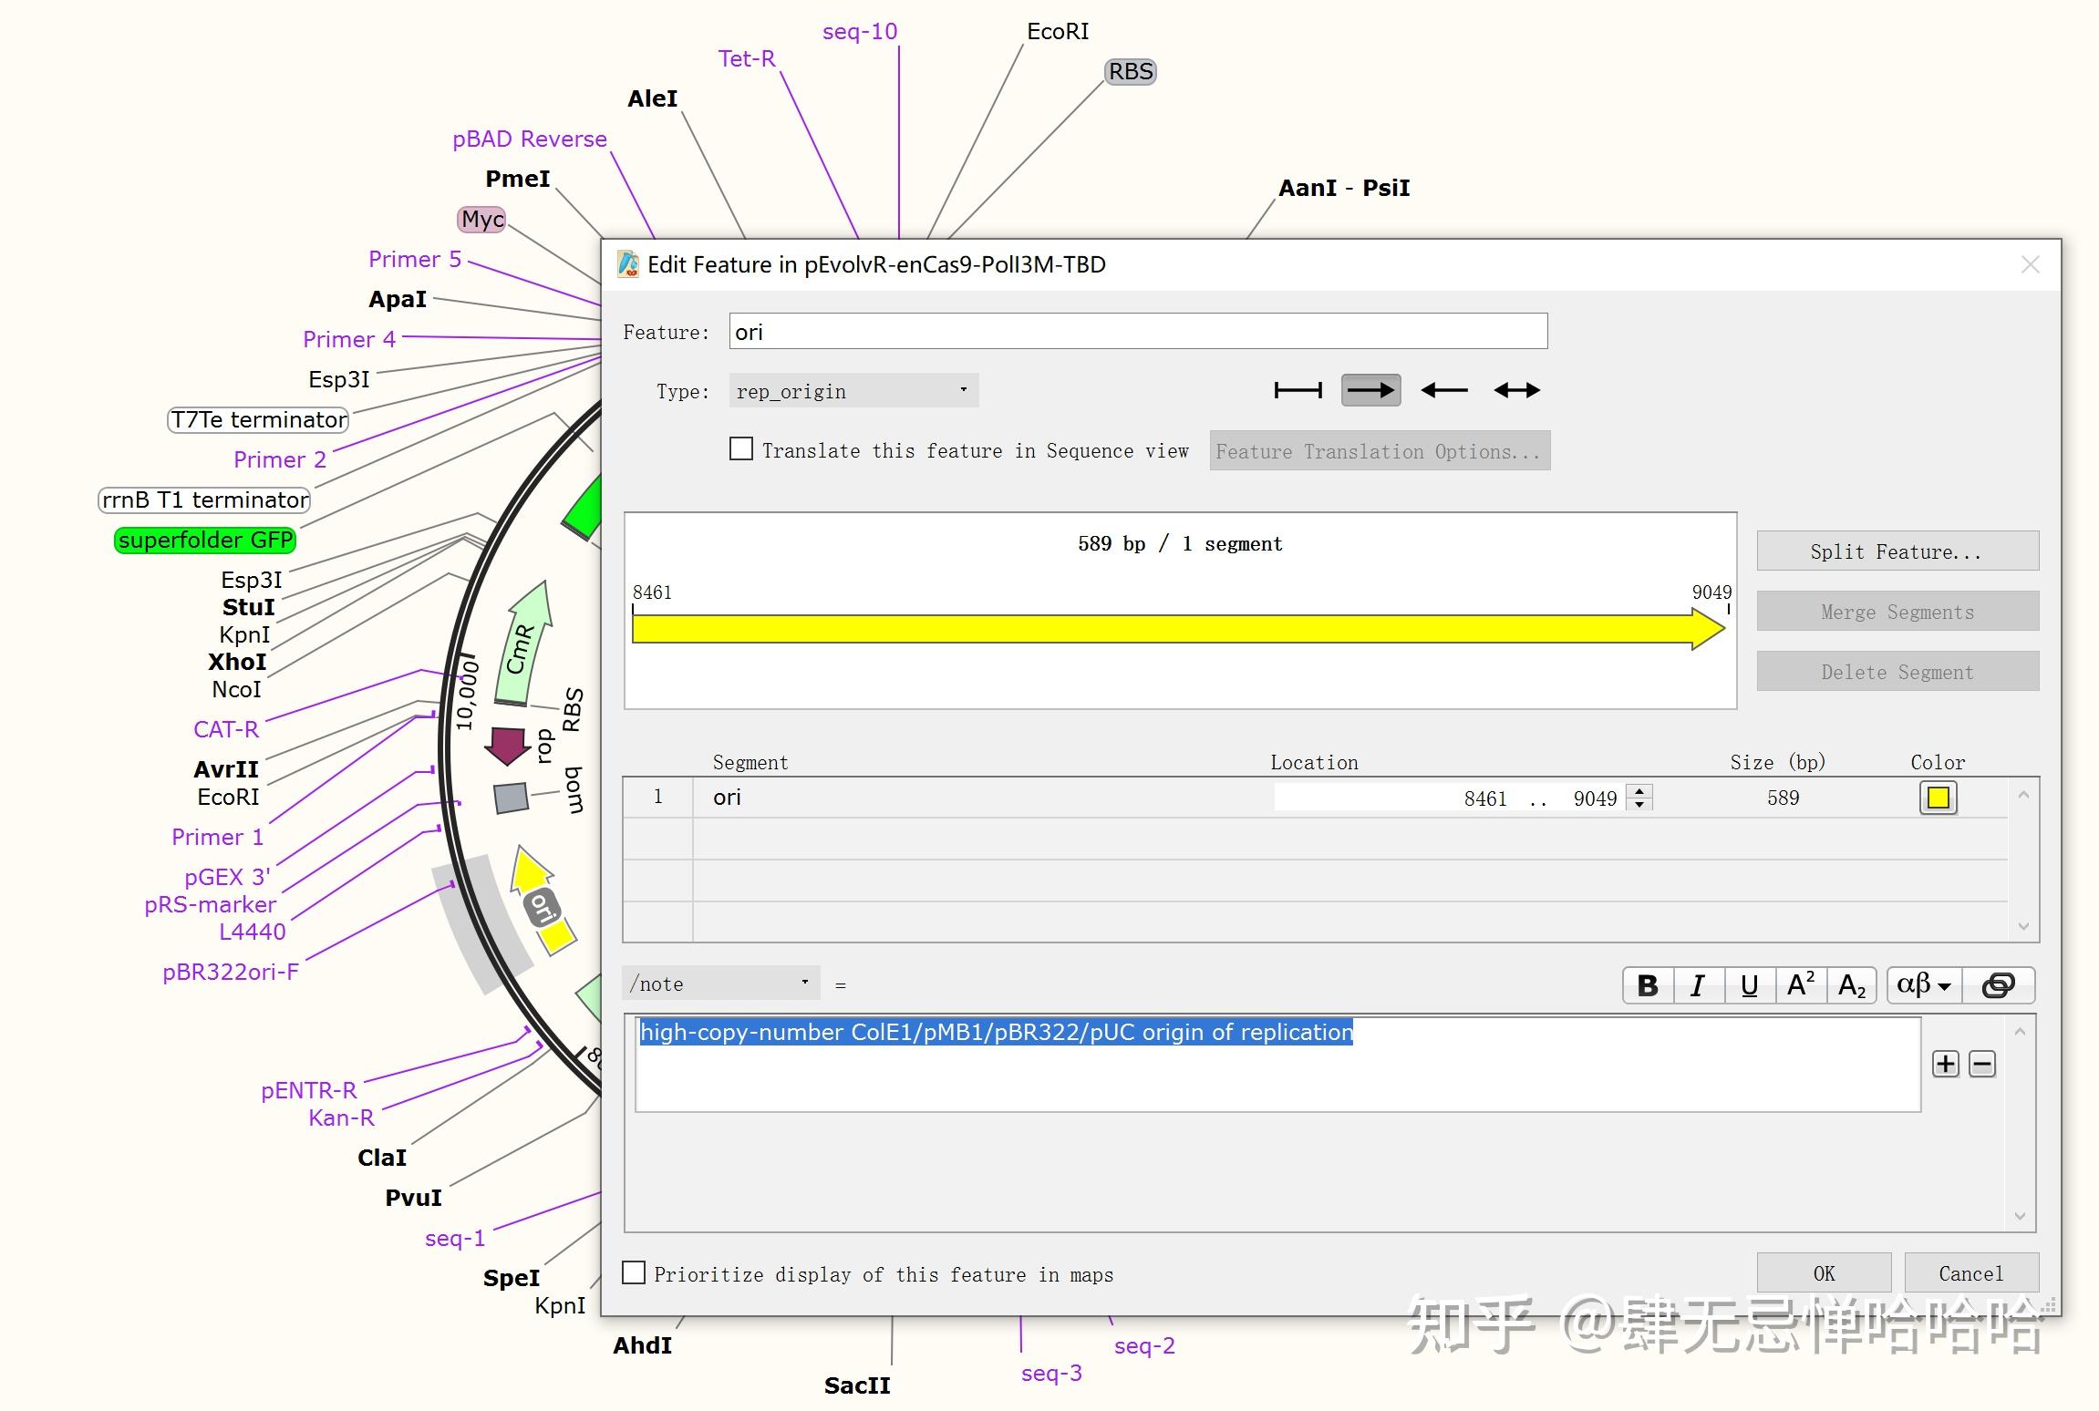Click RBS label near EcoRI on map
The height and width of the screenshot is (1411, 2099).
point(1131,71)
